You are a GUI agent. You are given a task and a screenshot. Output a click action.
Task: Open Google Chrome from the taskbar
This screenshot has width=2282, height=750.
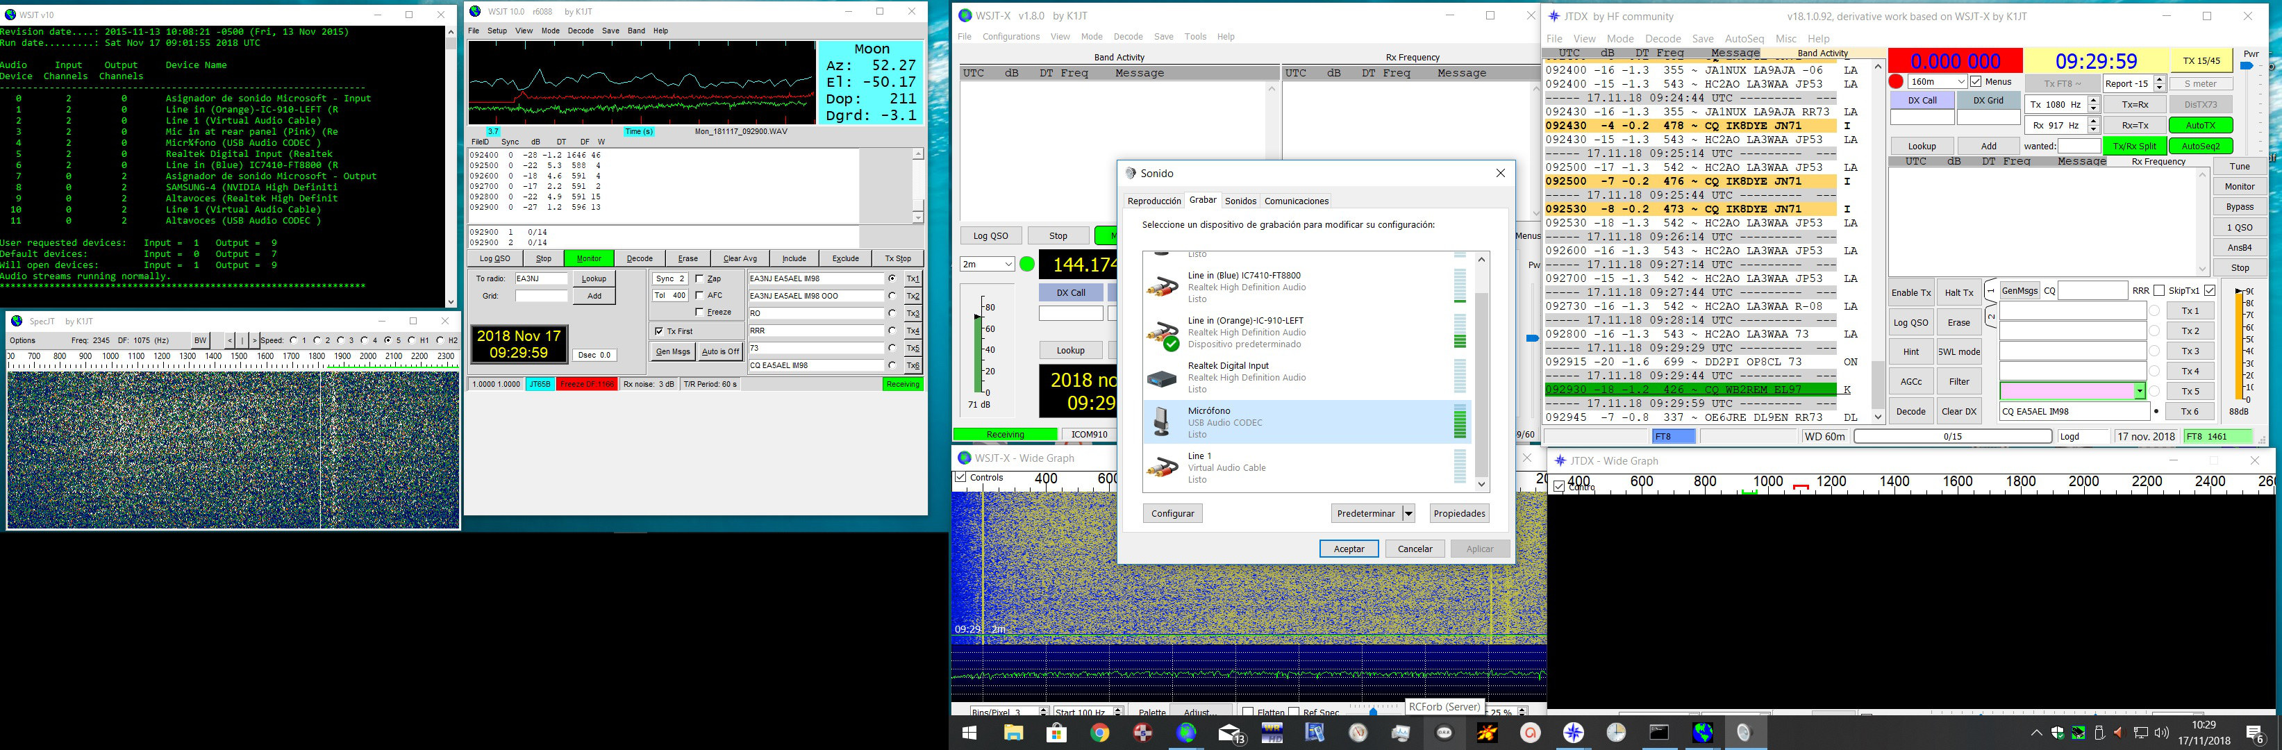(1099, 733)
